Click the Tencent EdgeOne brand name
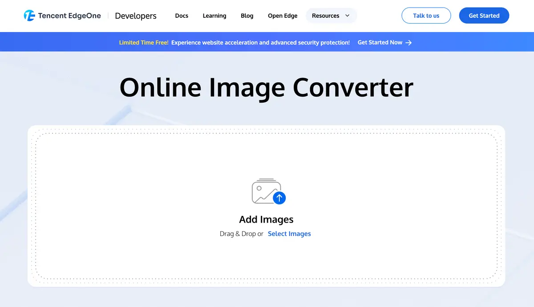Screen dimensions: 534x307 point(69,16)
